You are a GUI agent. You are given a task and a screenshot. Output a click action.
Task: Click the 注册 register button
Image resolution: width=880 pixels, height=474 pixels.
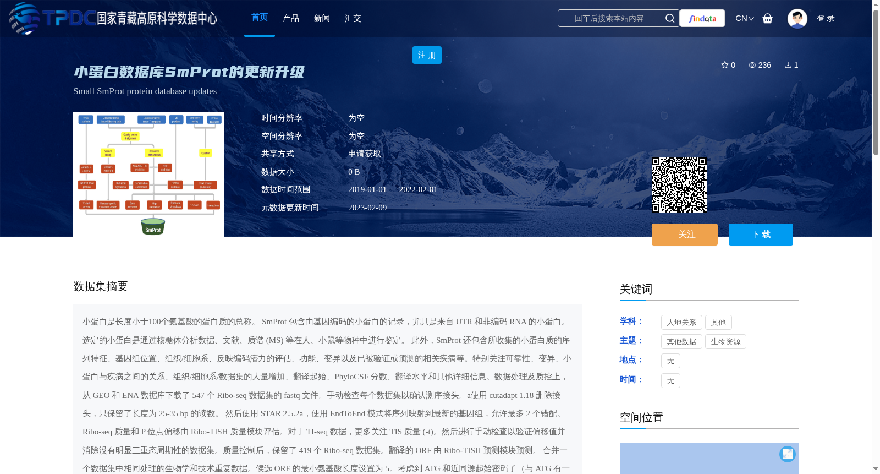coord(427,55)
